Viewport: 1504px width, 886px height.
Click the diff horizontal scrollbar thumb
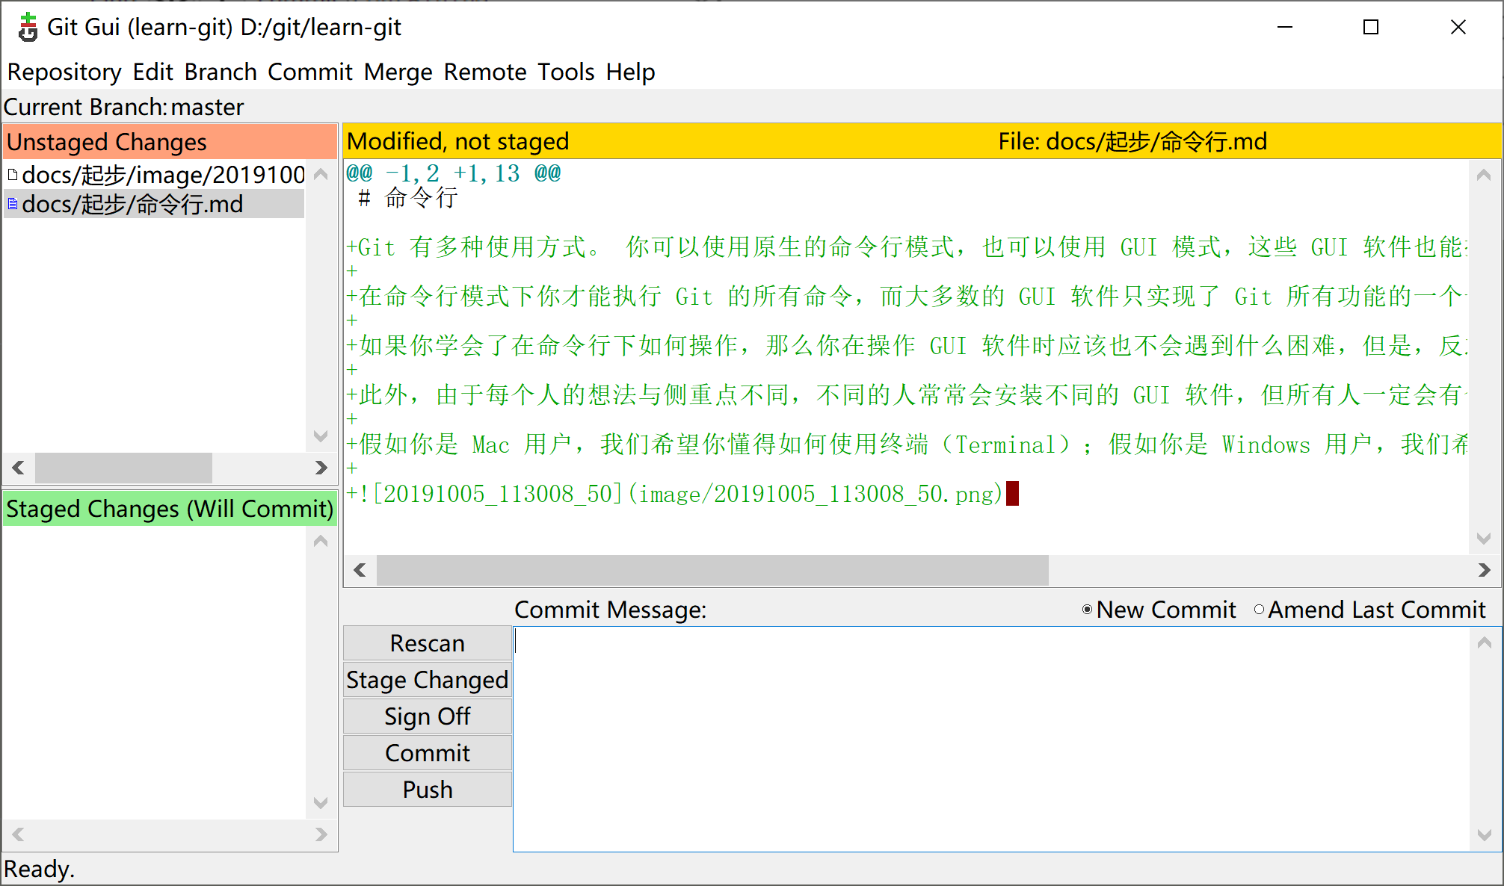[712, 571]
